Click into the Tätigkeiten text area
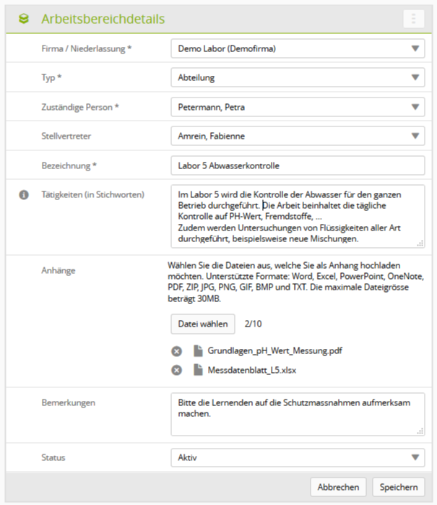Image resolution: width=437 pixels, height=505 pixels. pyautogui.click(x=298, y=217)
